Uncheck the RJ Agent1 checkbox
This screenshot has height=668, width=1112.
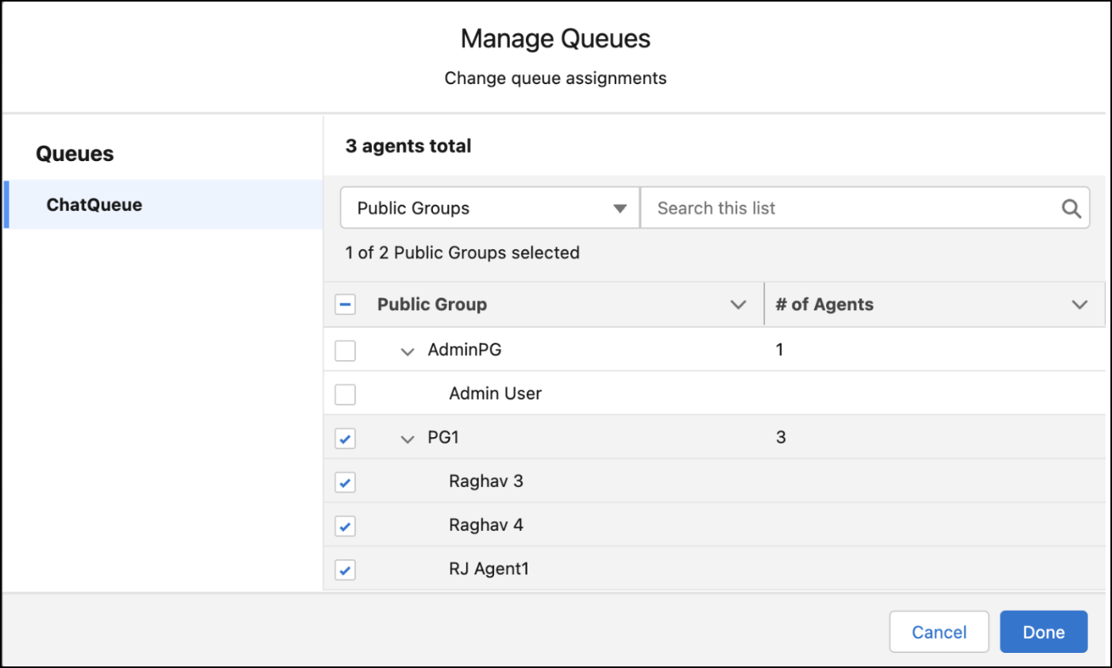(345, 570)
